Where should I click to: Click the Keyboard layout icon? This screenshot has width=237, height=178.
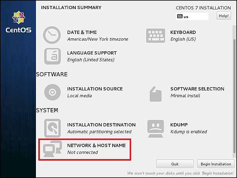click(x=156, y=36)
